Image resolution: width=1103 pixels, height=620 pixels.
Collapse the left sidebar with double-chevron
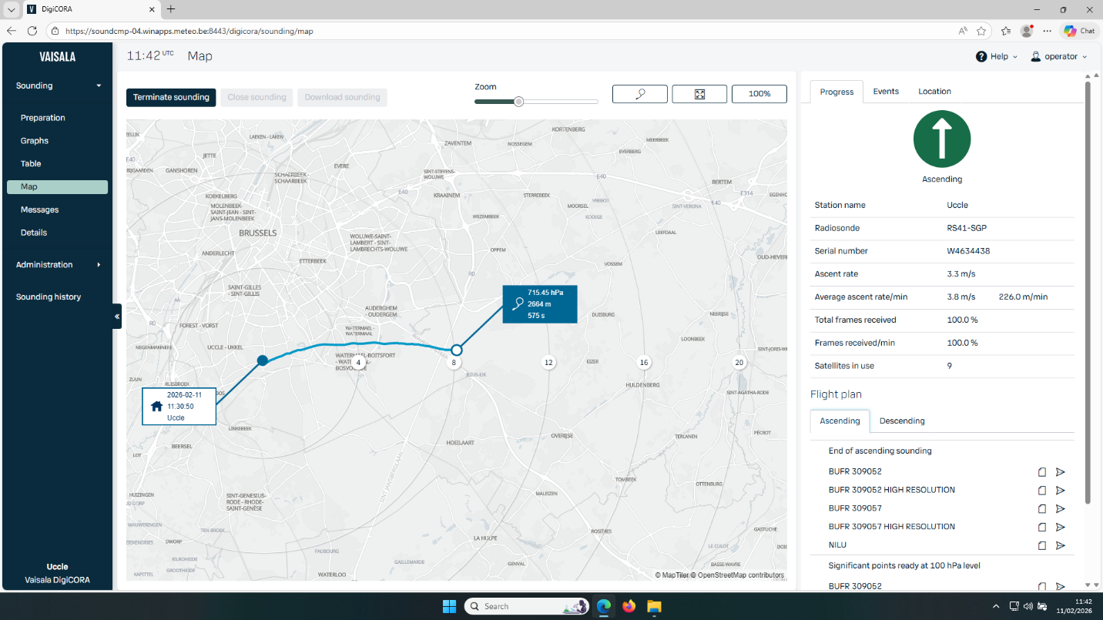pos(117,317)
